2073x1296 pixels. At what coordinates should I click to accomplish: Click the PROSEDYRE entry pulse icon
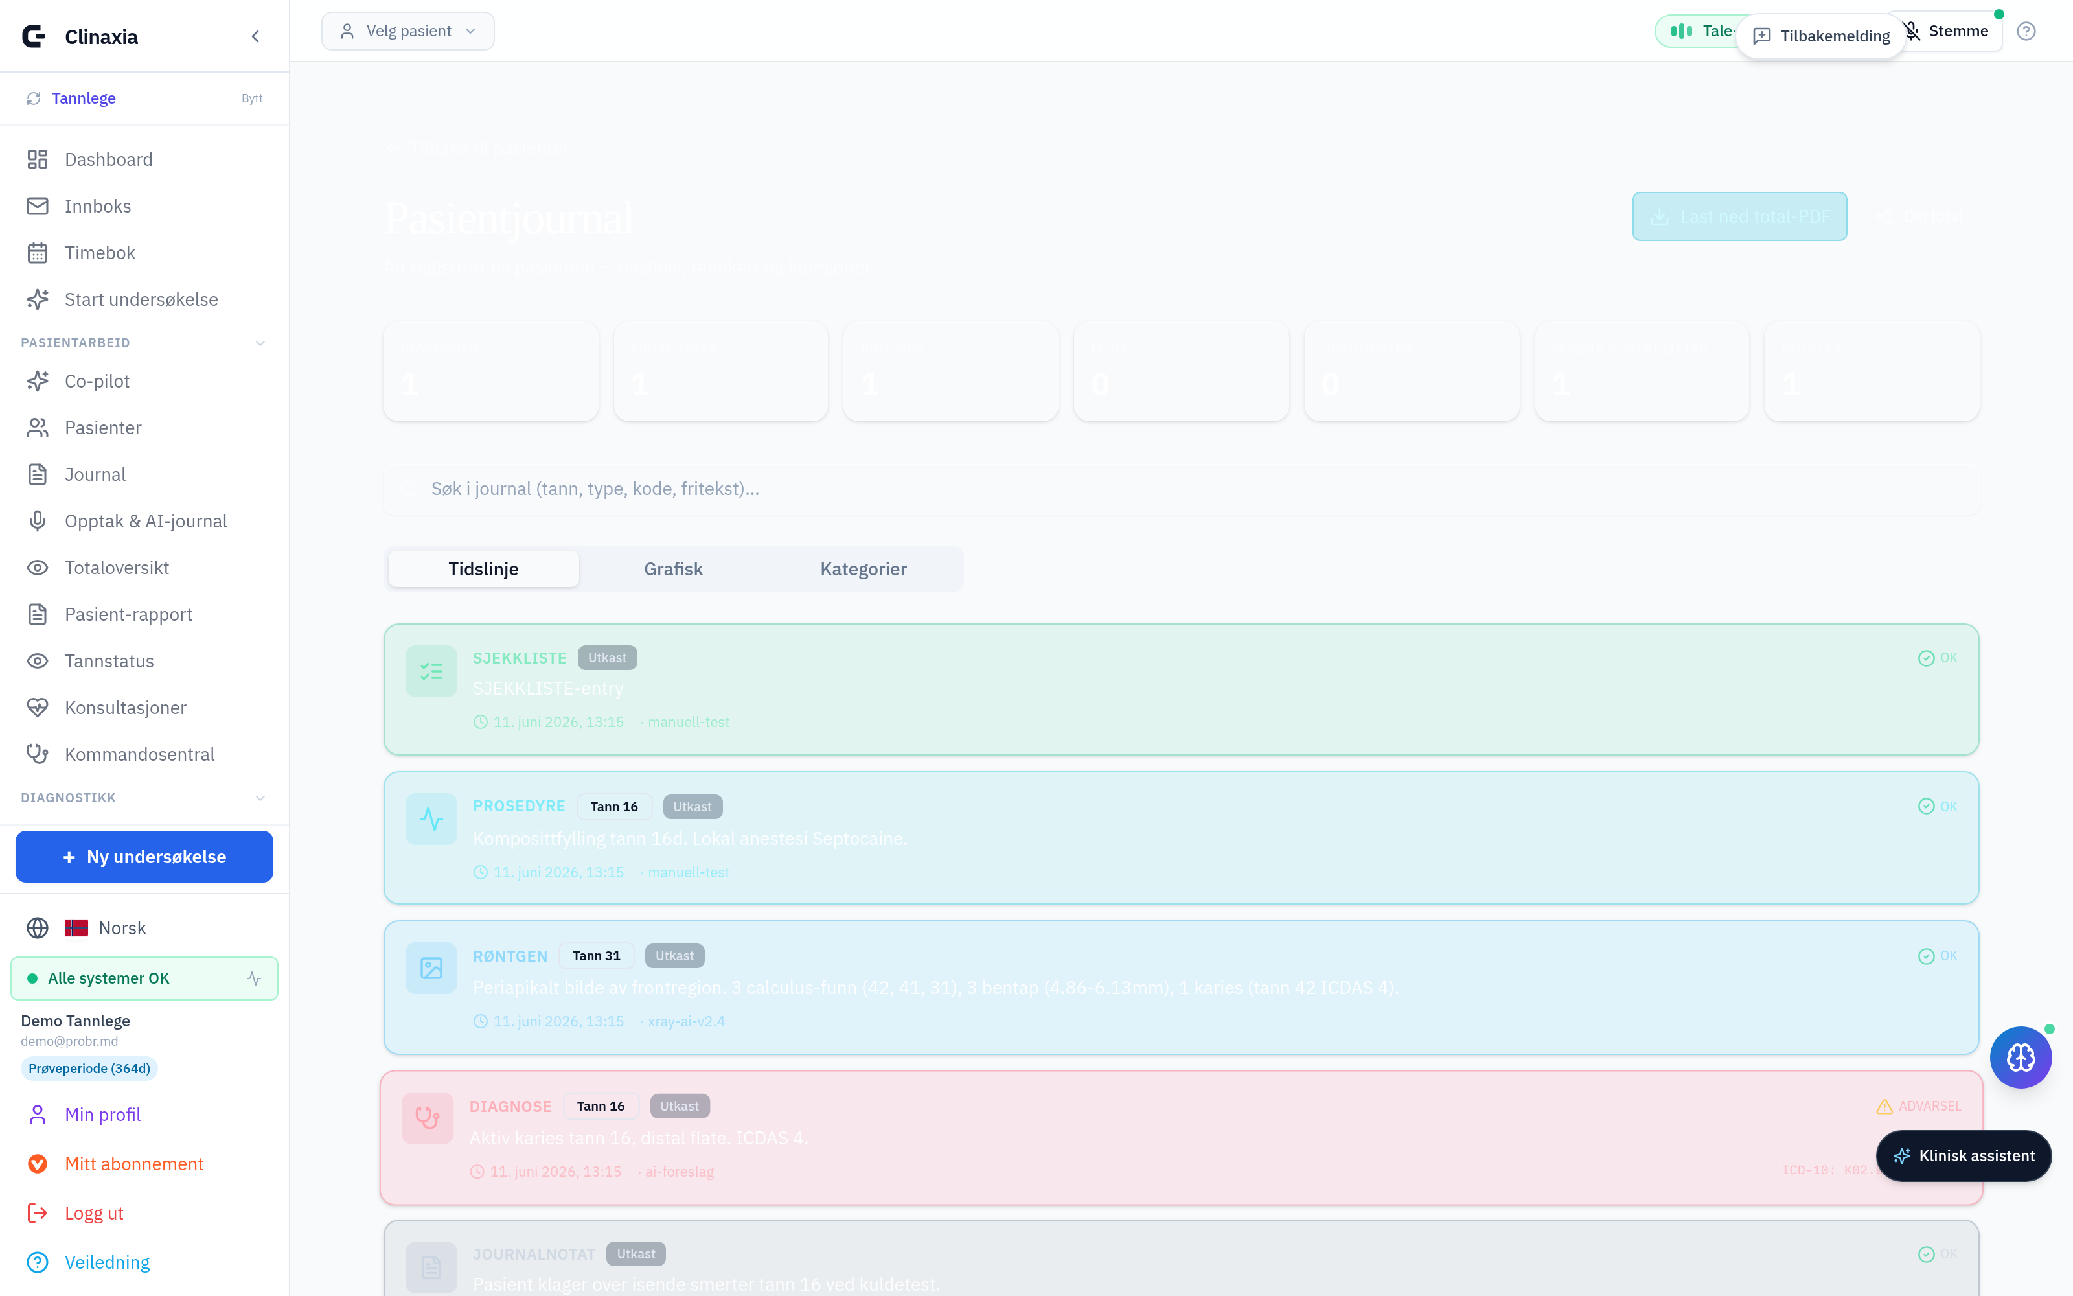431,820
